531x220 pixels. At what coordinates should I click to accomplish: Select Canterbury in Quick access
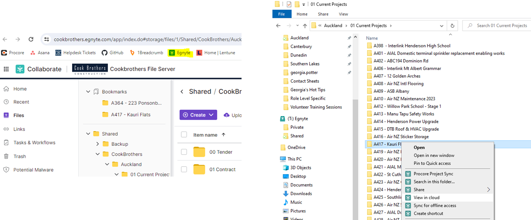point(301,47)
